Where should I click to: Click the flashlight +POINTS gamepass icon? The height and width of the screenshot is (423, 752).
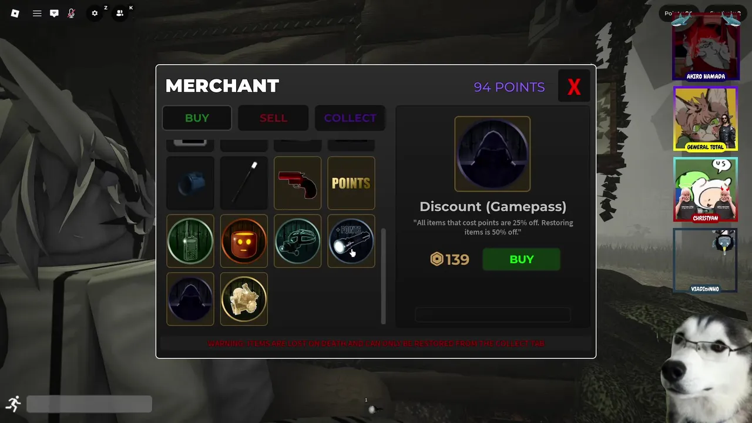point(351,241)
